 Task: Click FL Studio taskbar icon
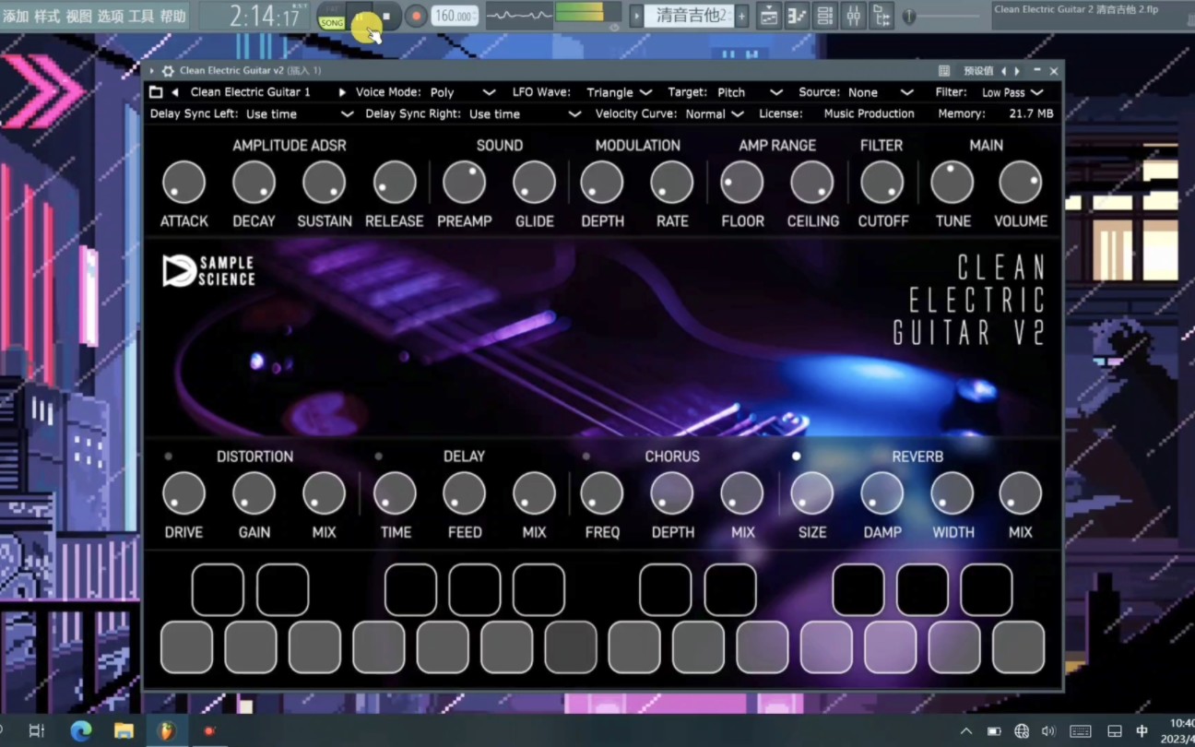tap(166, 731)
